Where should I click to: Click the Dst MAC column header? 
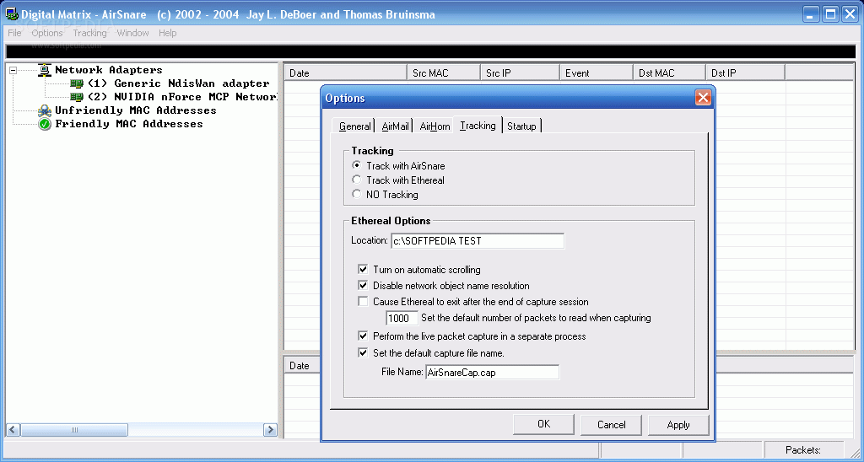click(669, 73)
